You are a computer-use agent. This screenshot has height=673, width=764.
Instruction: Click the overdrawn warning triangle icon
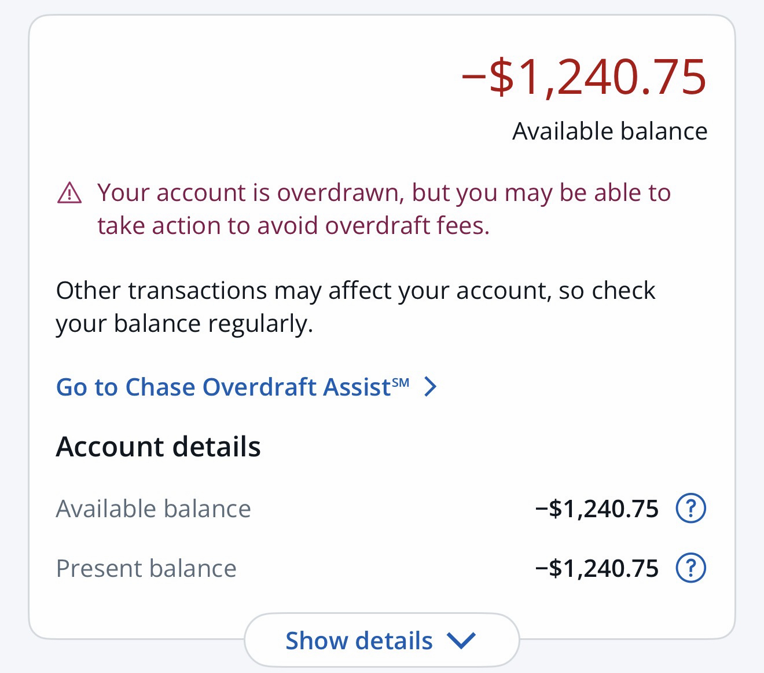click(69, 193)
